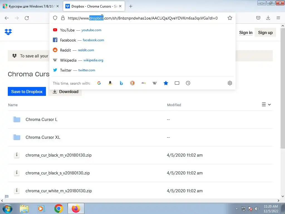
Task: Close the Dropbox Chroma Cursors tab
Action: click(x=120, y=6)
